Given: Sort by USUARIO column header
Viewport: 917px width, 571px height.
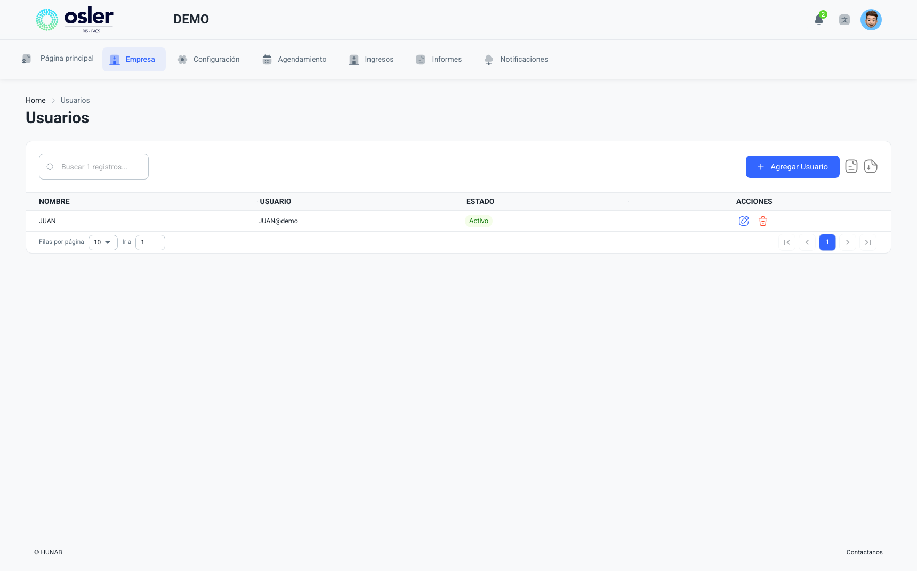Looking at the screenshot, I should (x=276, y=201).
